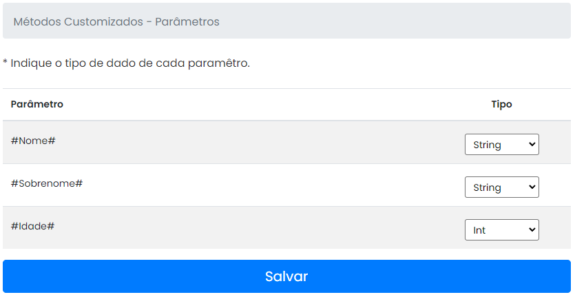Viewport: 575px width, 297px height.
Task: Open the type dropdown for #Sobrenome#
Action: pyautogui.click(x=501, y=187)
